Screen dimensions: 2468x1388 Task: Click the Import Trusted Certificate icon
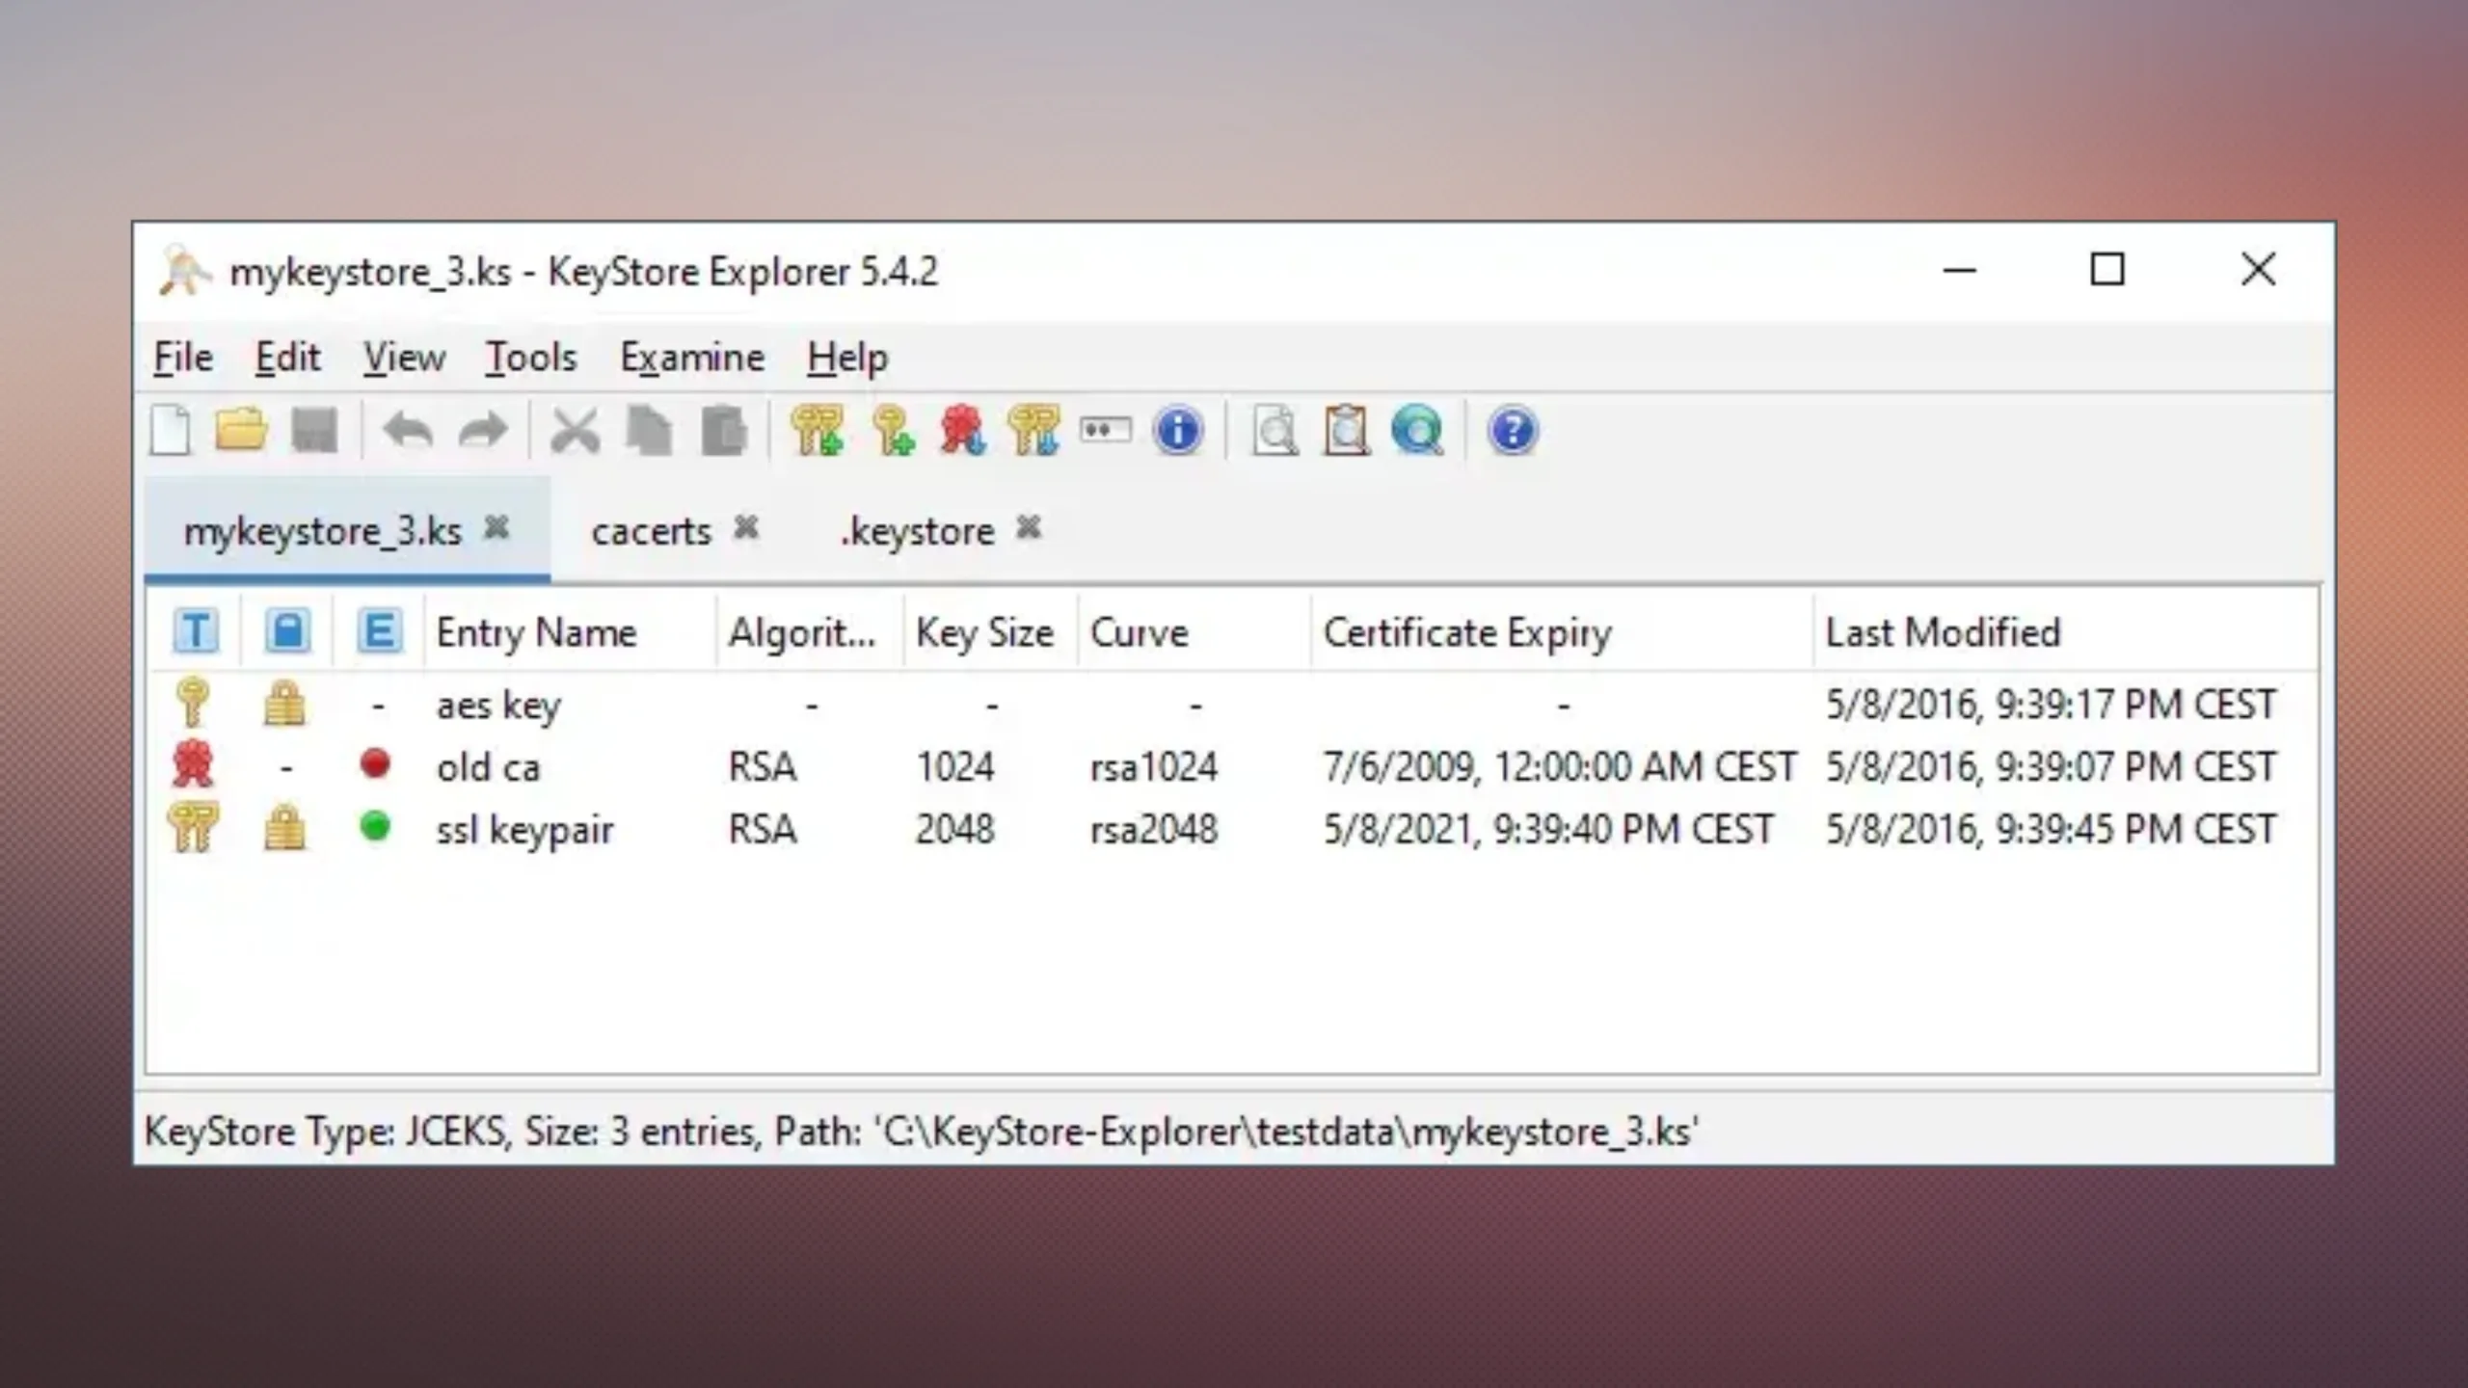pos(962,430)
